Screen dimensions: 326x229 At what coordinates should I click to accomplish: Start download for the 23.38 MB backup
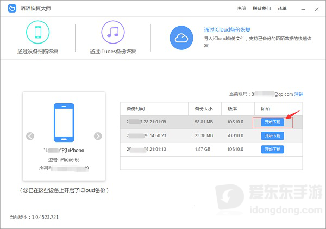(272, 136)
